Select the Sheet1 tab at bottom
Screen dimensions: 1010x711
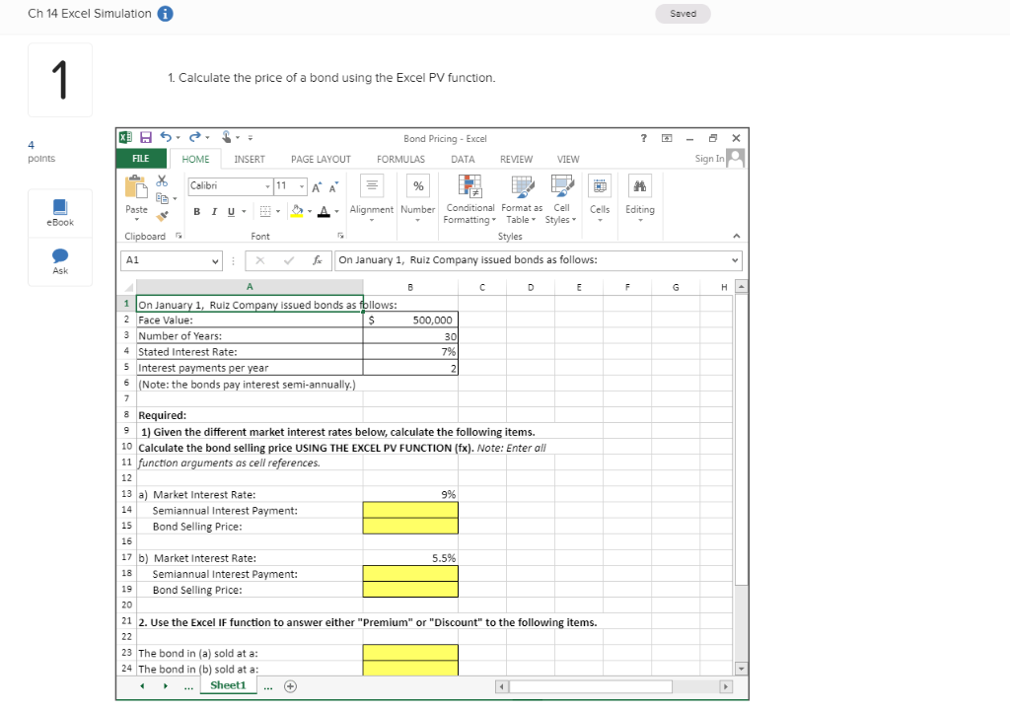point(228,684)
